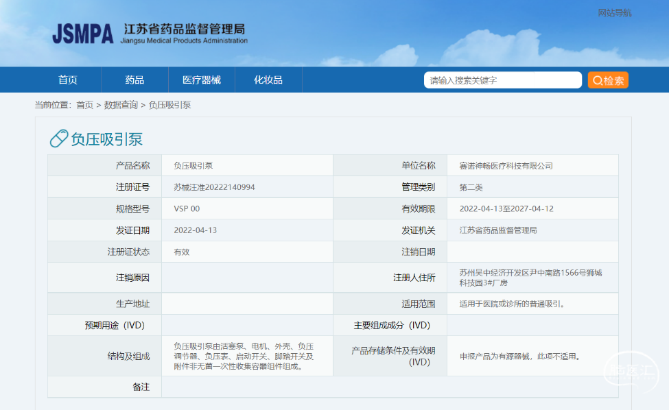Image resolution: width=669 pixels, height=410 pixels.
Task: Select the registration status 有效
Action: [x=182, y=252]
